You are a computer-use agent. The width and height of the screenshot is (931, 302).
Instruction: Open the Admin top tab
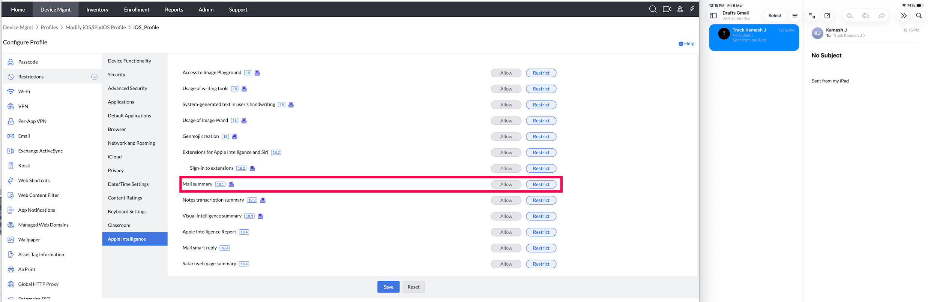pyautogui.click(x=206, y=9)
